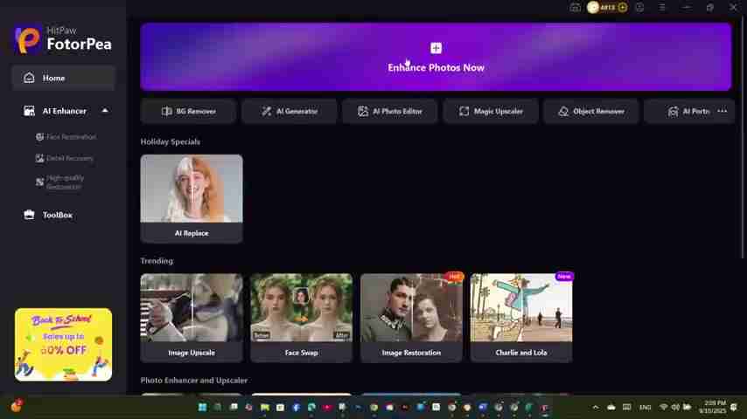Select Face Restoration in the sidebar
The image size is (747, 419).
[71, 137]
